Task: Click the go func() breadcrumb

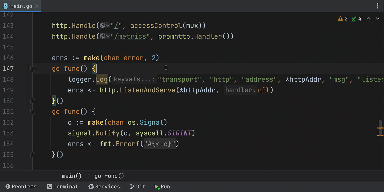Action: (109, 176)
